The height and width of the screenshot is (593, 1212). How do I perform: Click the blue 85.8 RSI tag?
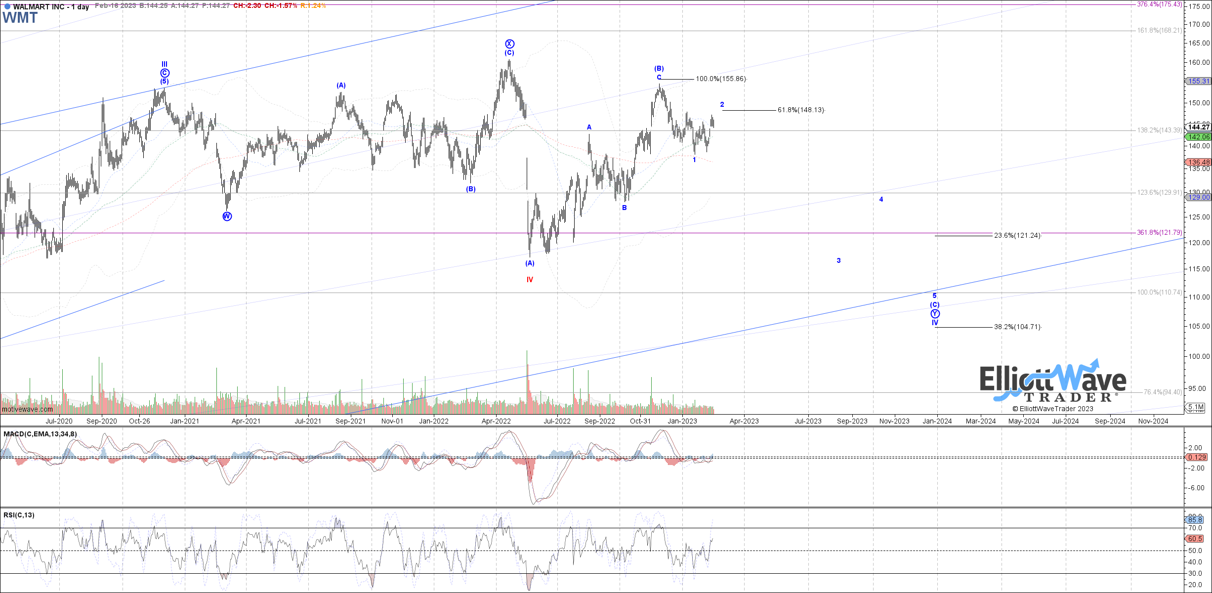pyautogui.click(x=1195, y=520)
